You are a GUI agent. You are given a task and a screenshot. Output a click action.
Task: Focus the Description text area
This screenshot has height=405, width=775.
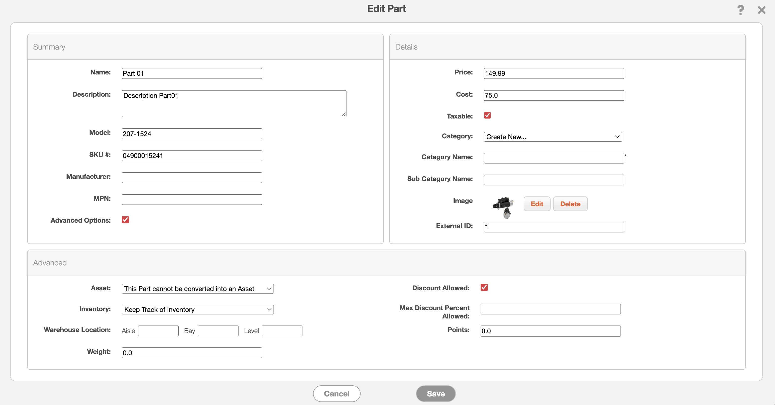(234, 103)
